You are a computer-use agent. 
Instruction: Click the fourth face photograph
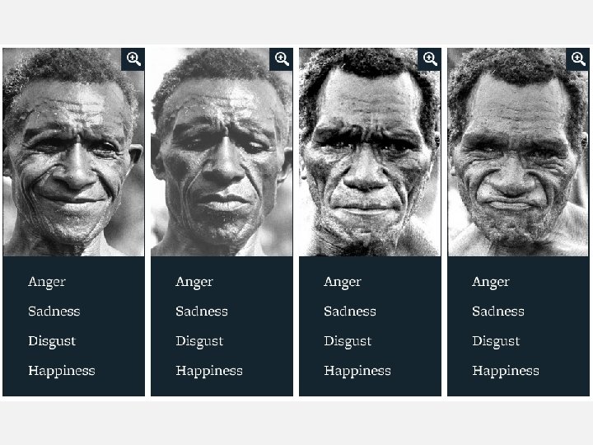[x=519, y=152]
